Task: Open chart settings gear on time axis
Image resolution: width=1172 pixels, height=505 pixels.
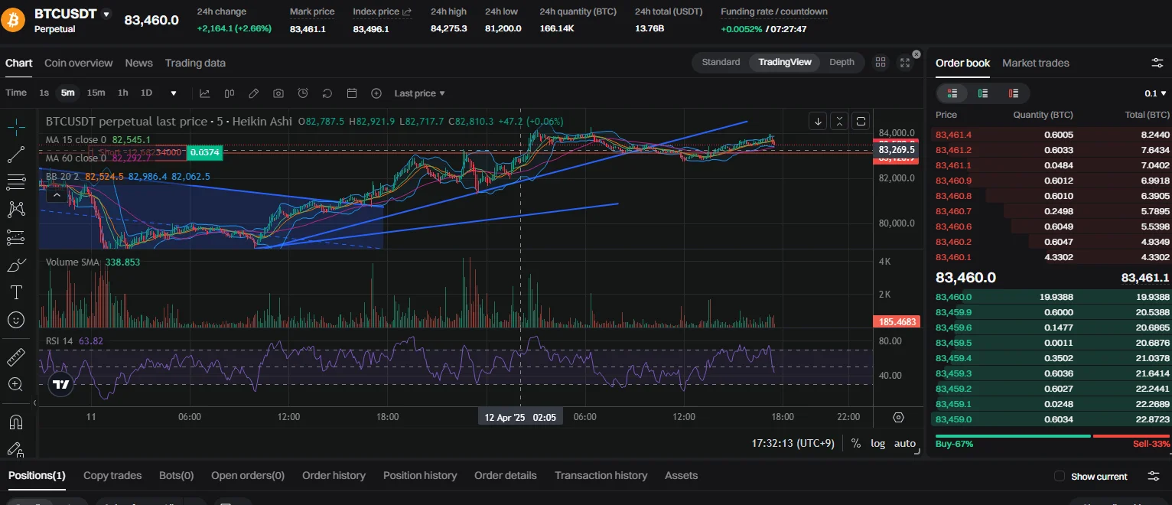Action: pyautogui.click(x=899, y=418)
